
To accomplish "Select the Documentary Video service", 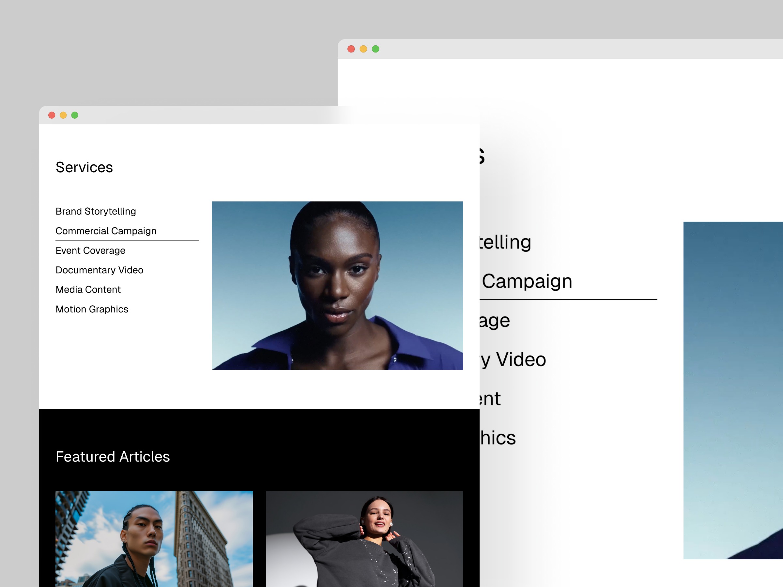I will tap(99, 270).
